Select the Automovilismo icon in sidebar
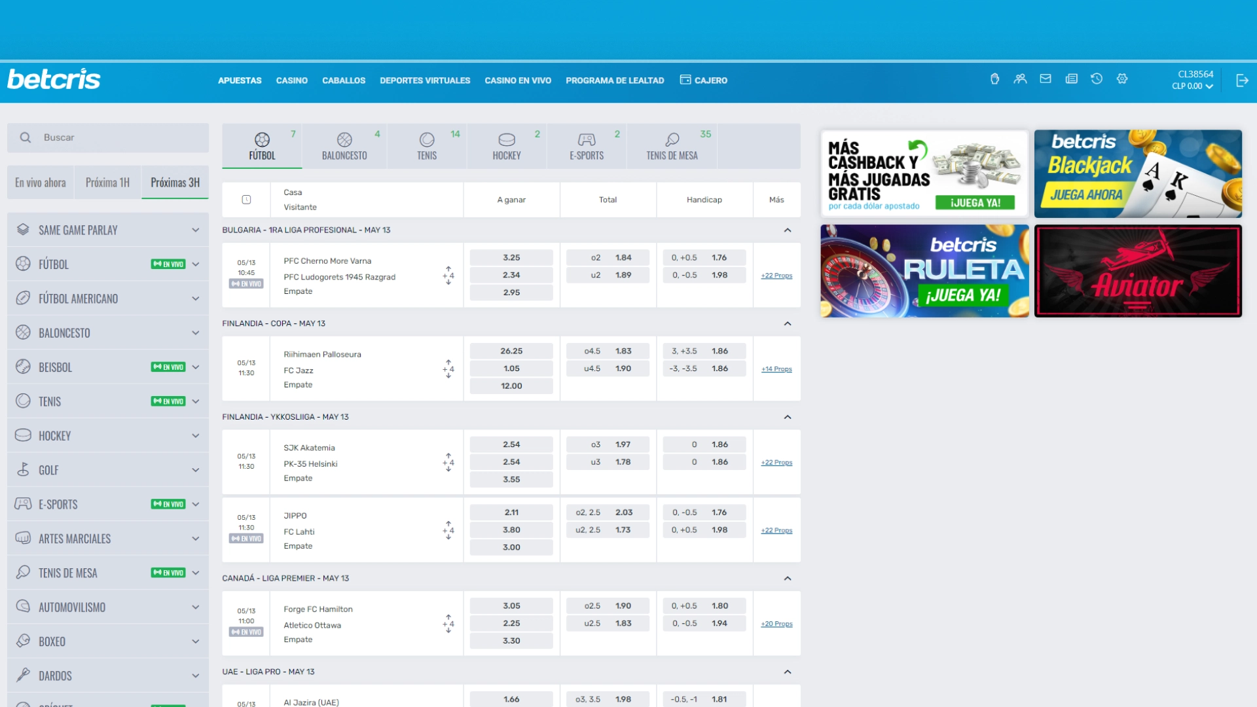 pos(23,607)
